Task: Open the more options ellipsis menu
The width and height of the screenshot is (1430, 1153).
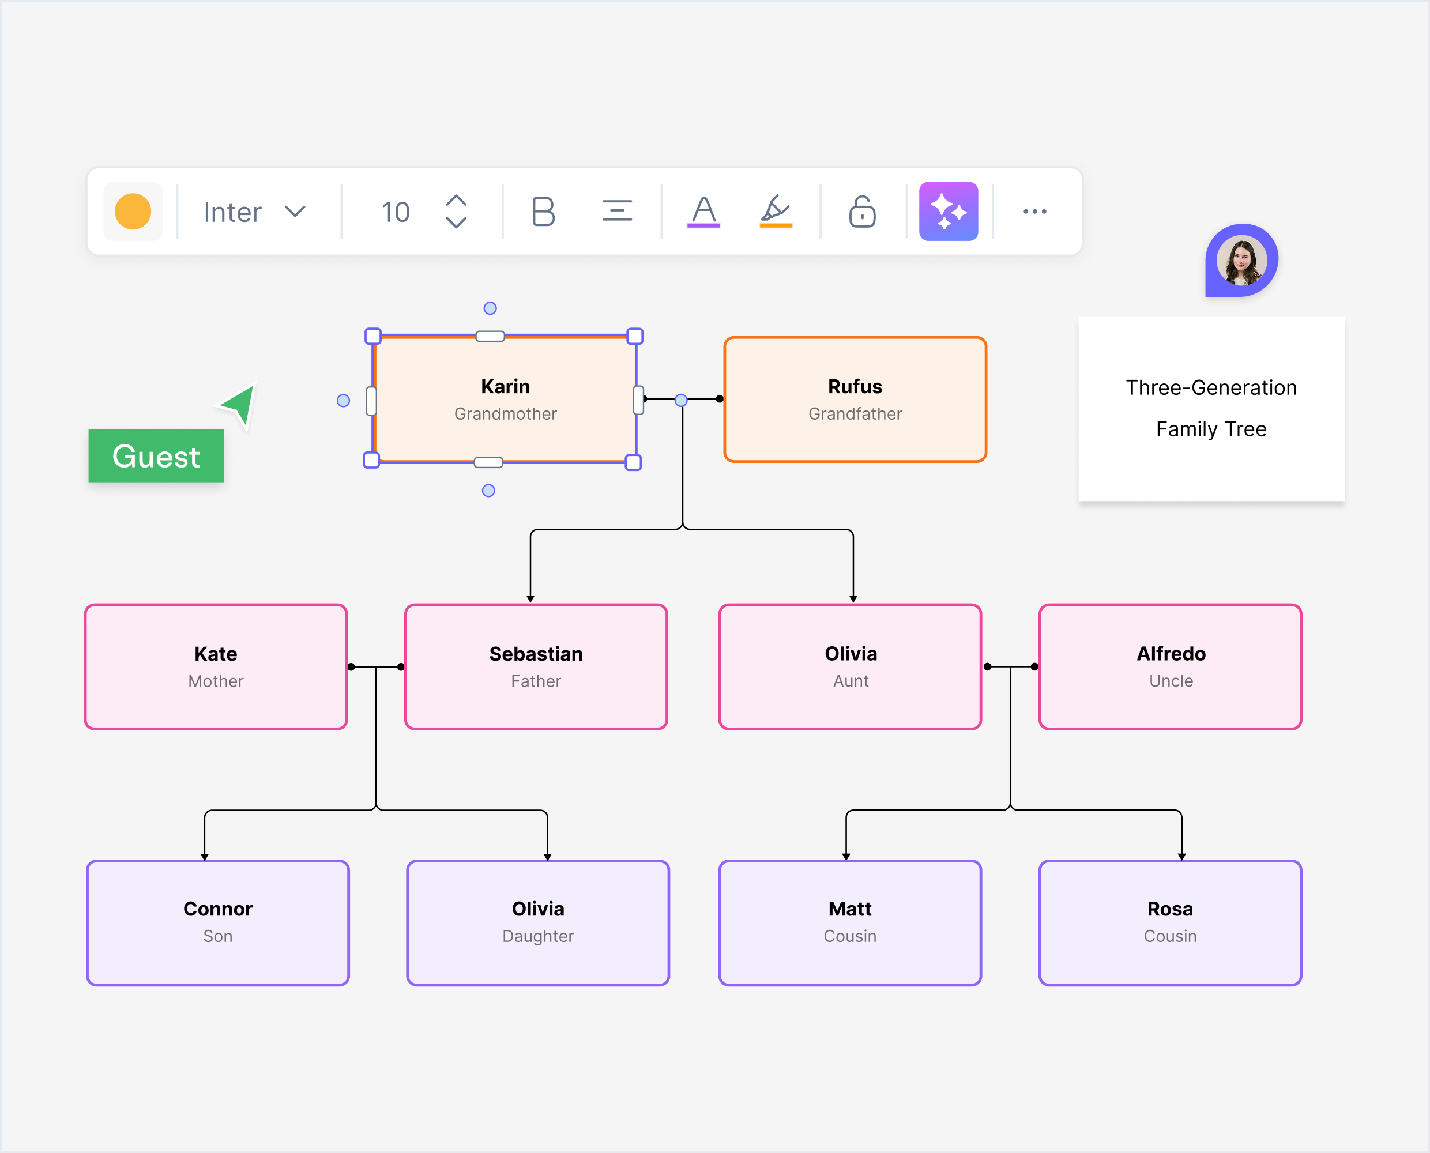Action: pos(1035,211)
